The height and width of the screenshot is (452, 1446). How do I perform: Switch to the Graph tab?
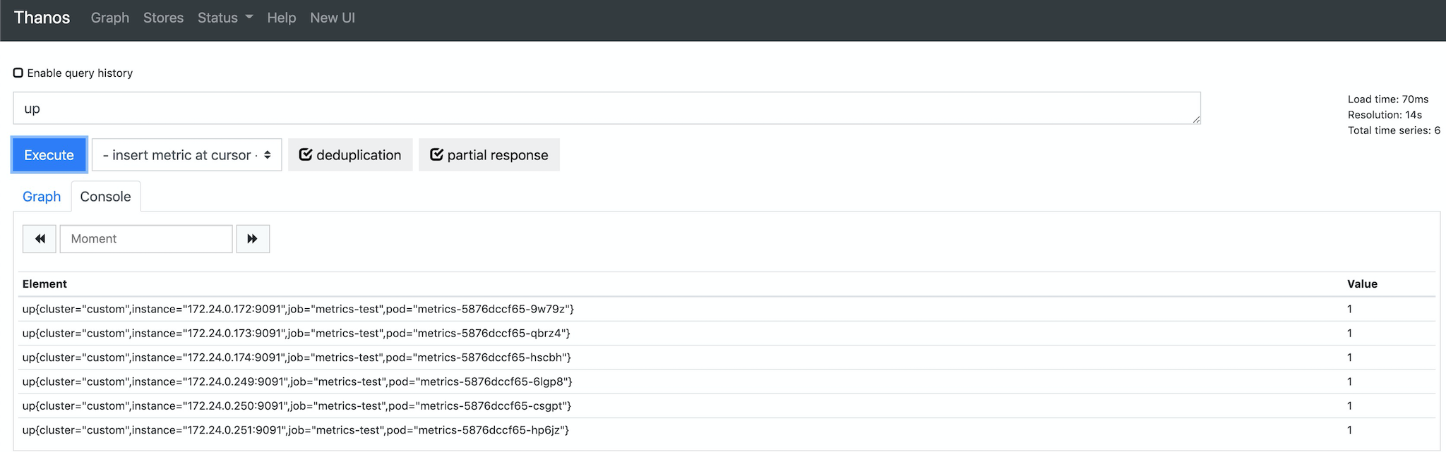42,197
